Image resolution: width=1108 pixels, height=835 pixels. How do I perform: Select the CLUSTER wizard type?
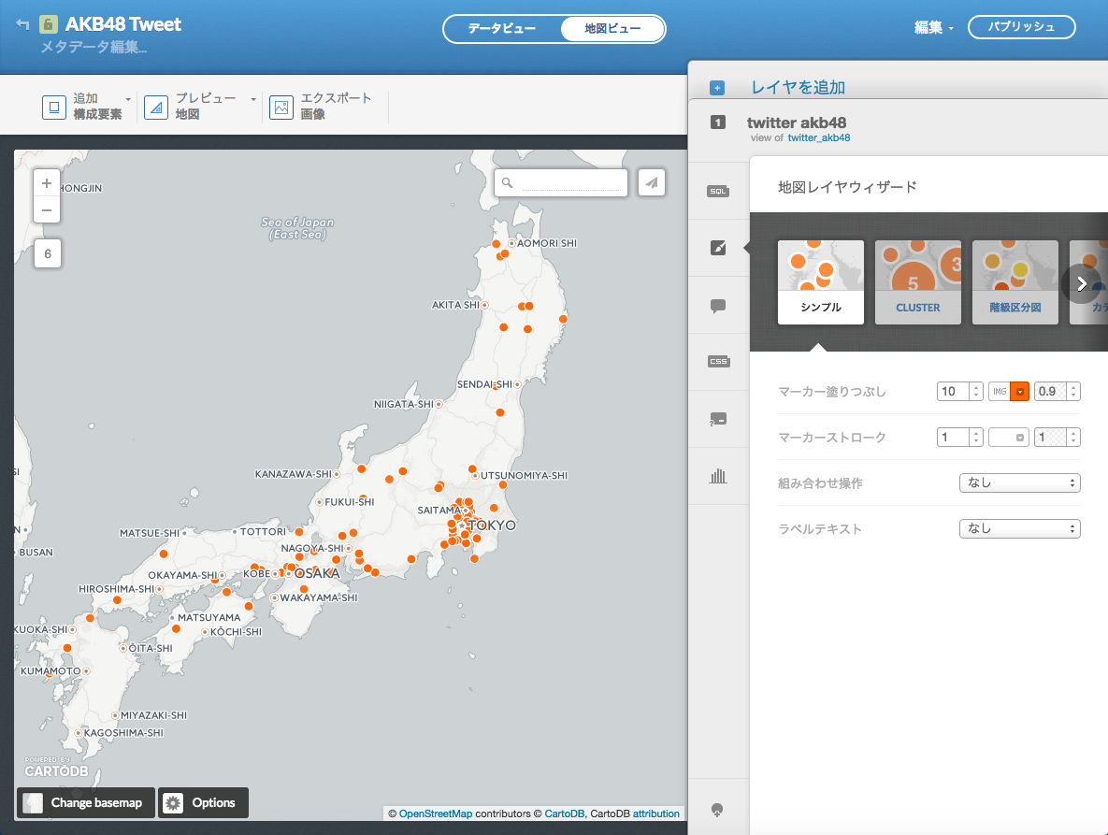click(x=918, y=281)
